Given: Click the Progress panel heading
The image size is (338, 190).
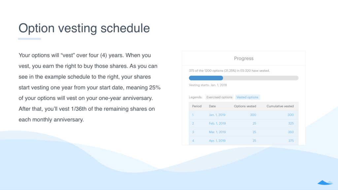Looking at the screenshot, I should (x=244, y=58).
